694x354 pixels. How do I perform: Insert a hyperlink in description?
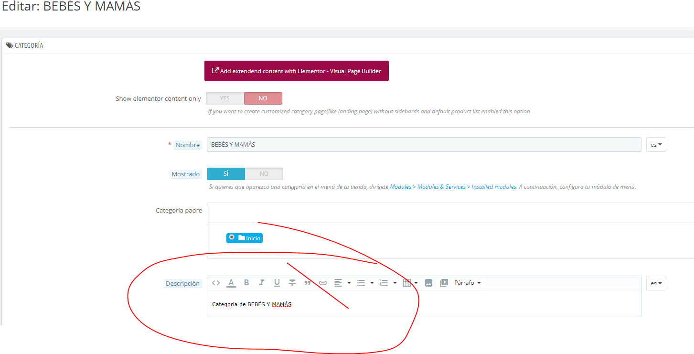pos(323,283)
